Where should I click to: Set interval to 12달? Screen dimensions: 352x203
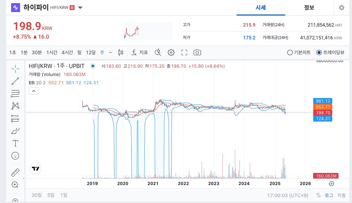[91, 52]
